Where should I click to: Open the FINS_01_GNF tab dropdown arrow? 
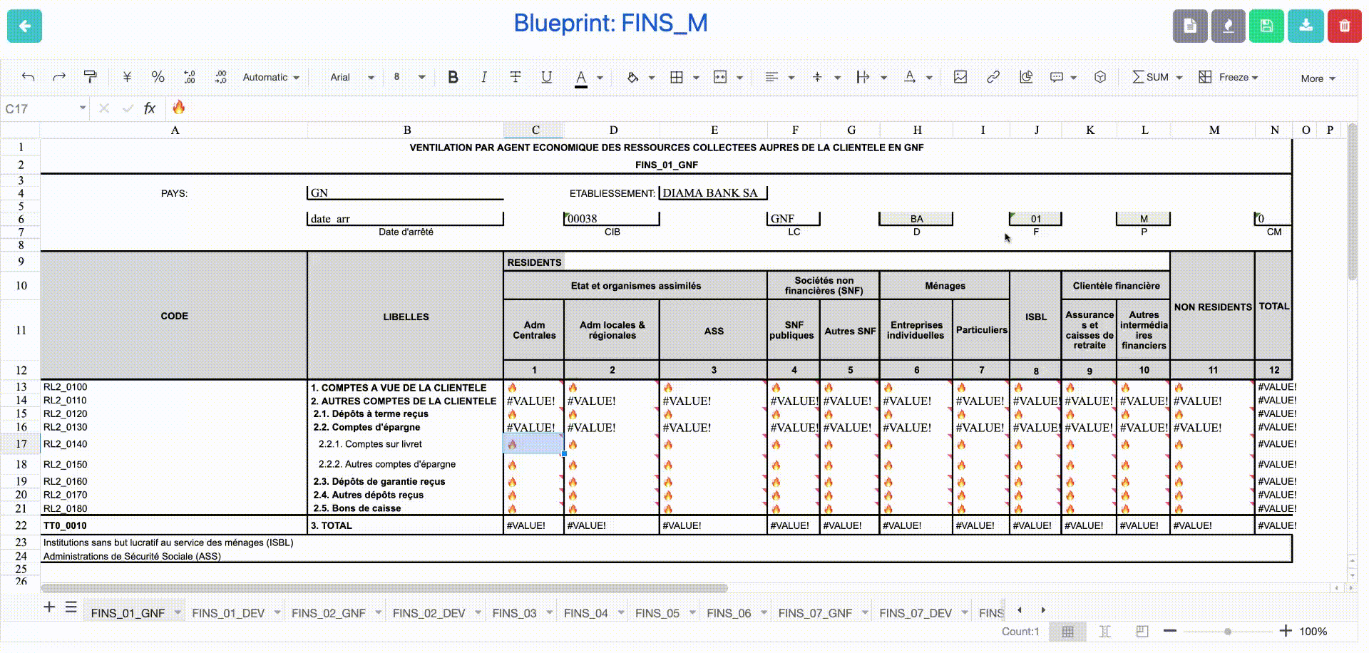tap(178, 613)
